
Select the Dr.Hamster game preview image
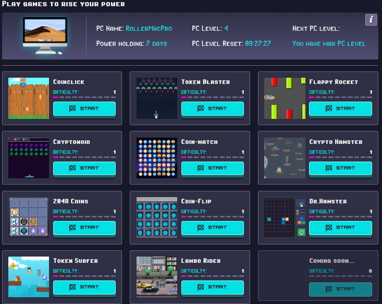click(x=285, y=217)
